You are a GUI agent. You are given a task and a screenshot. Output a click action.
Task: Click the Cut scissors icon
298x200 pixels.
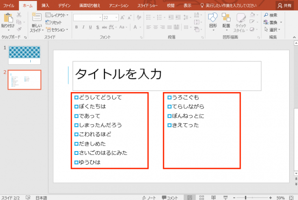(x=19, y=15)
